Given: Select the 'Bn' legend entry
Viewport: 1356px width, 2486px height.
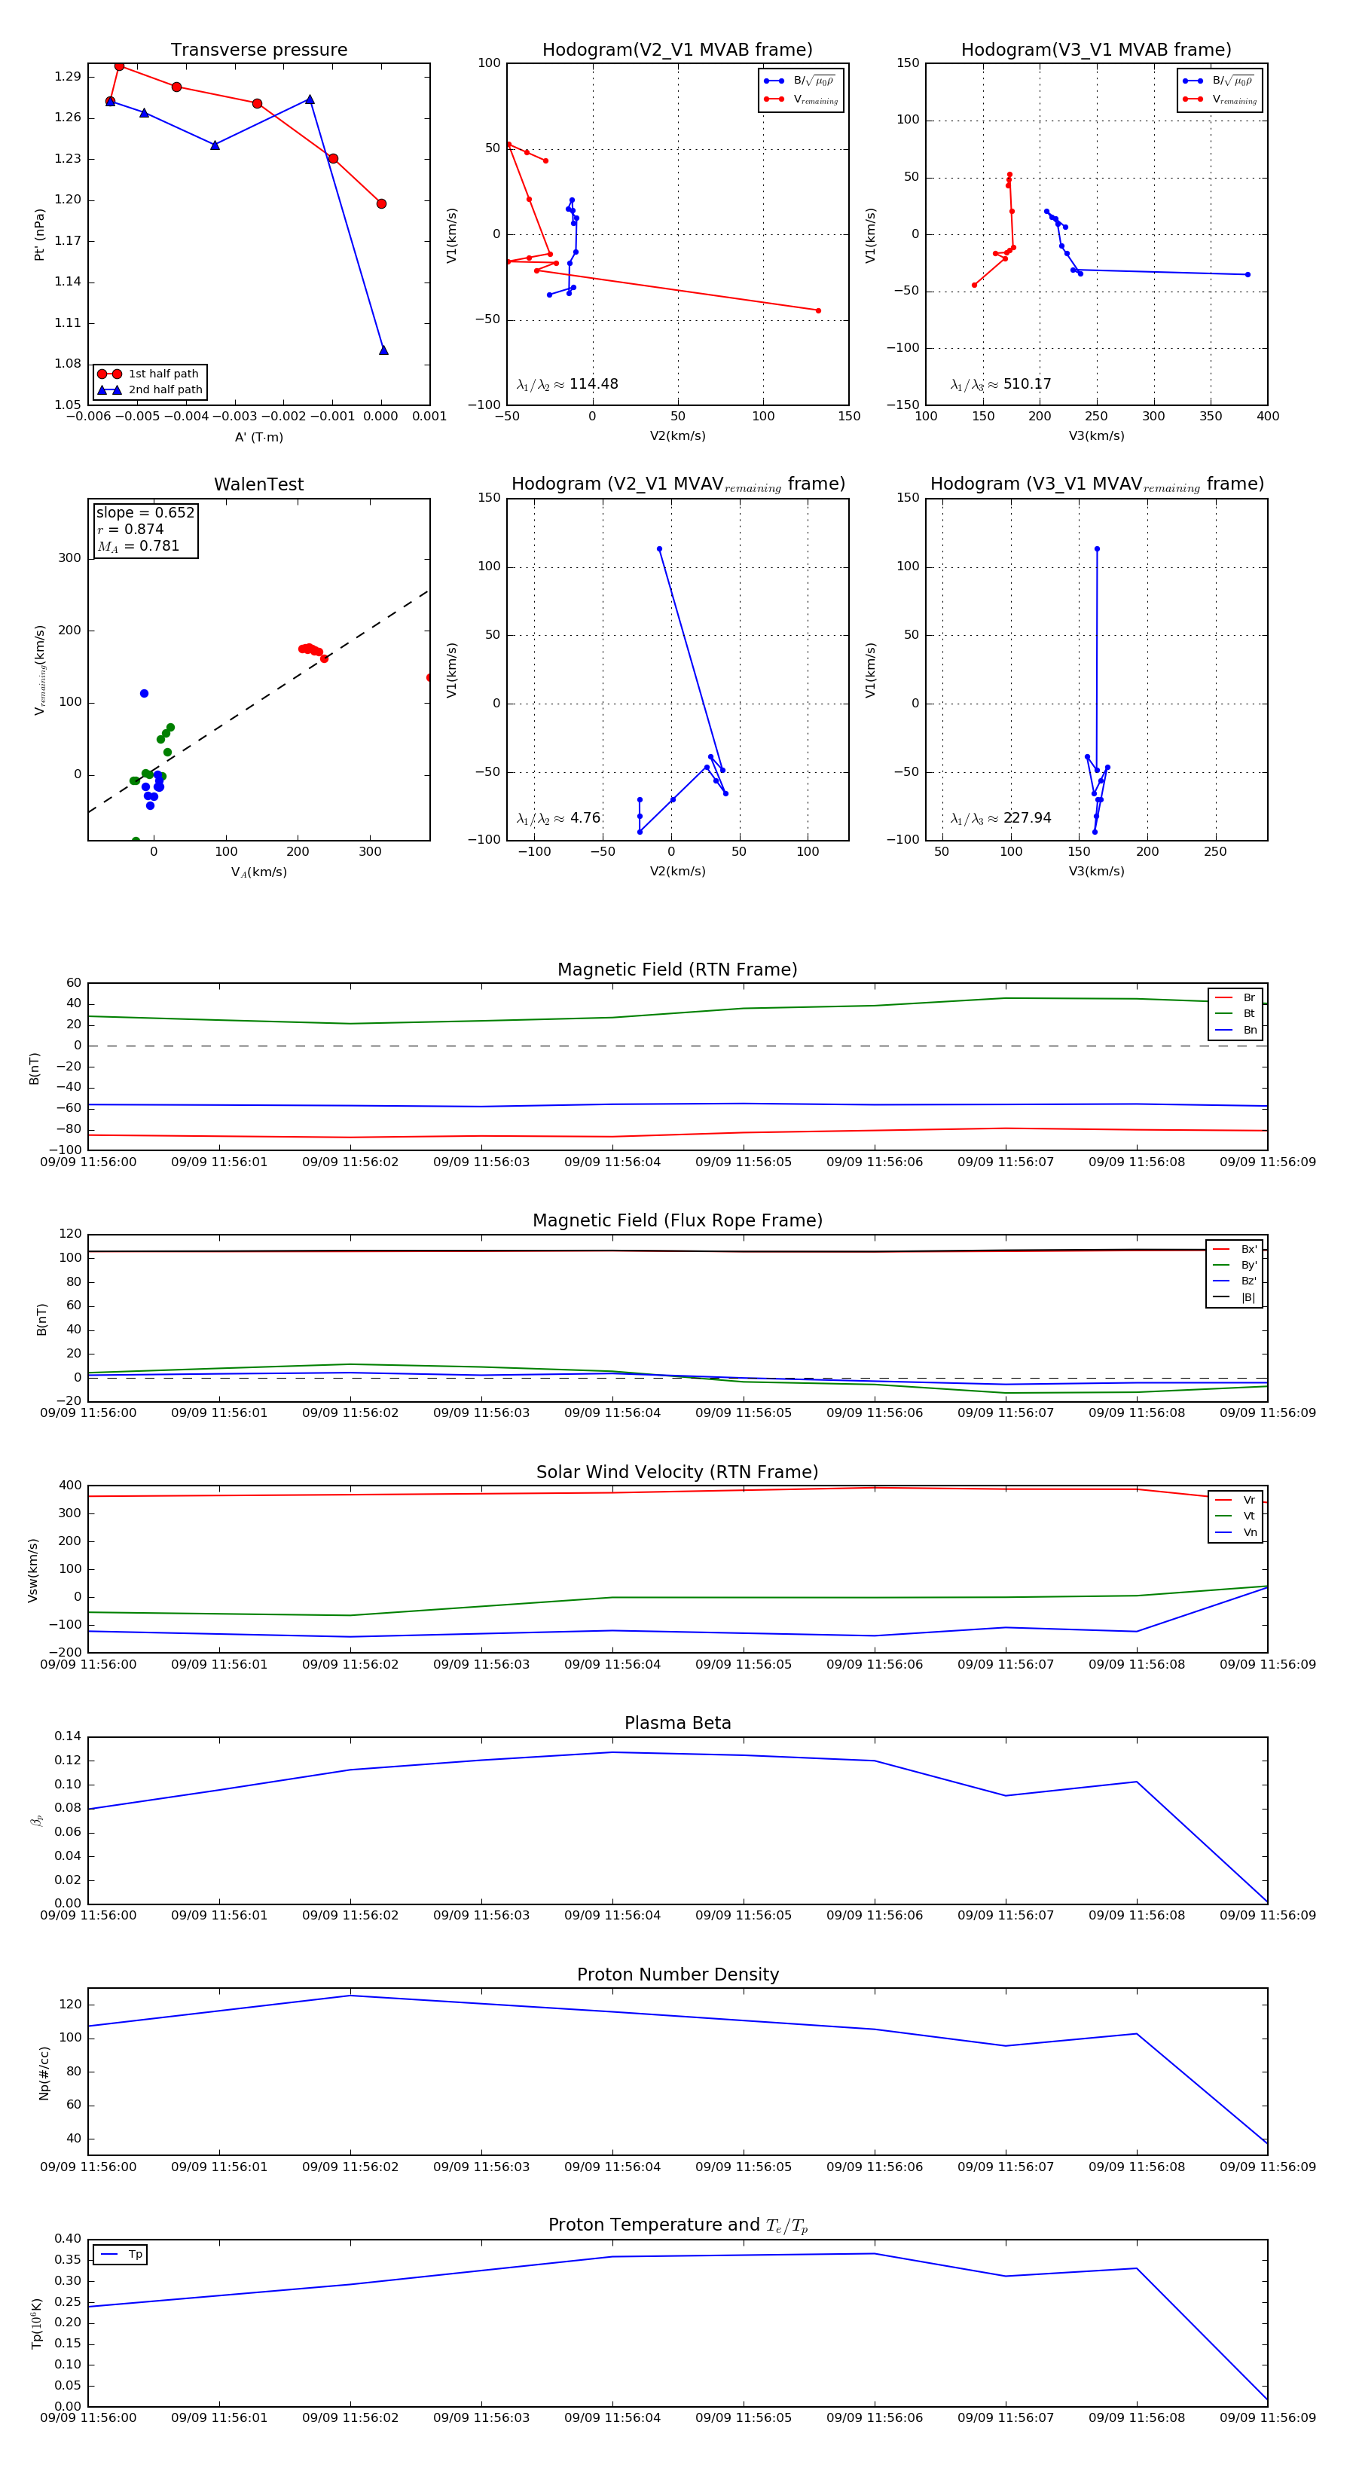Looking at the screenshot, I should [x=1235, y=1030].
